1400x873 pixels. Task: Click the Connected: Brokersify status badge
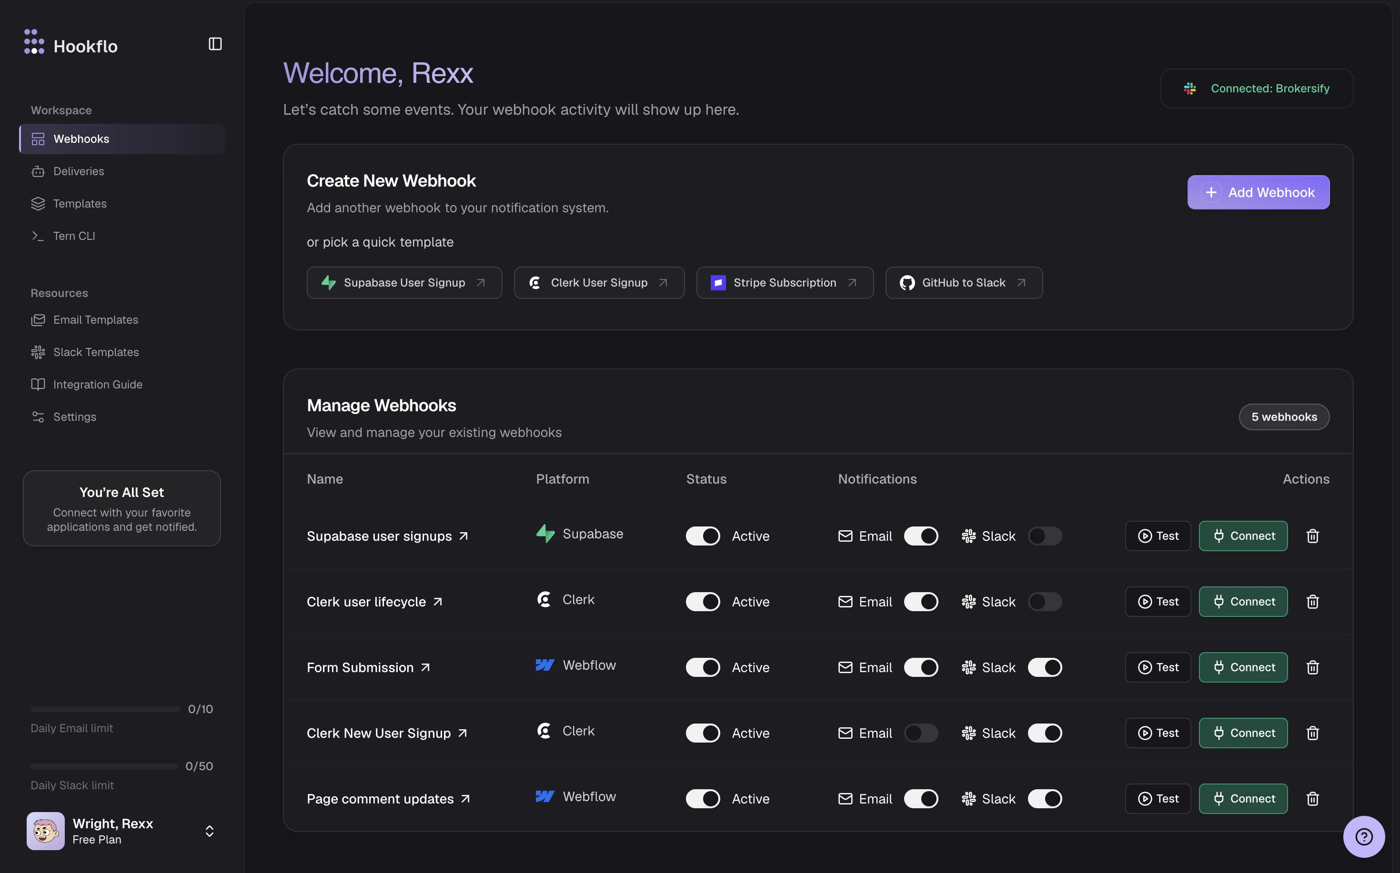[x=1257, y=89]
